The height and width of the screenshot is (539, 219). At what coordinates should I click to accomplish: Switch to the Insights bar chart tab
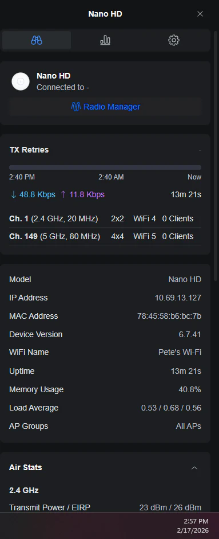[x=105, y=40]
